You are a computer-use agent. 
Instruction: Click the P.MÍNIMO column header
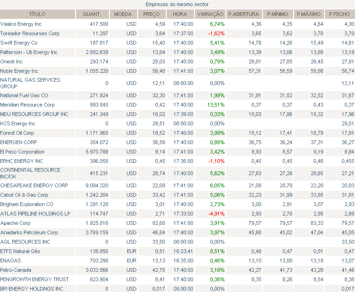(278, 14)
